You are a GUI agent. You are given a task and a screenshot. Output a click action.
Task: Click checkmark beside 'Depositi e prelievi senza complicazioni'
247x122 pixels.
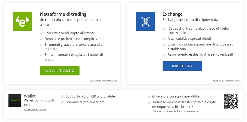pos(41,39)
